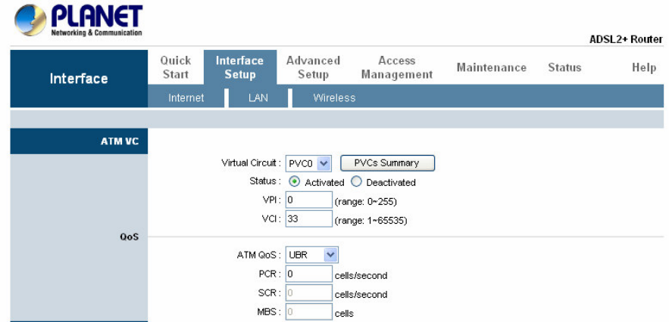Click the disabled SCR input field
The height and width of the screenshot is (322, 669).
click(x=309, y=293)
